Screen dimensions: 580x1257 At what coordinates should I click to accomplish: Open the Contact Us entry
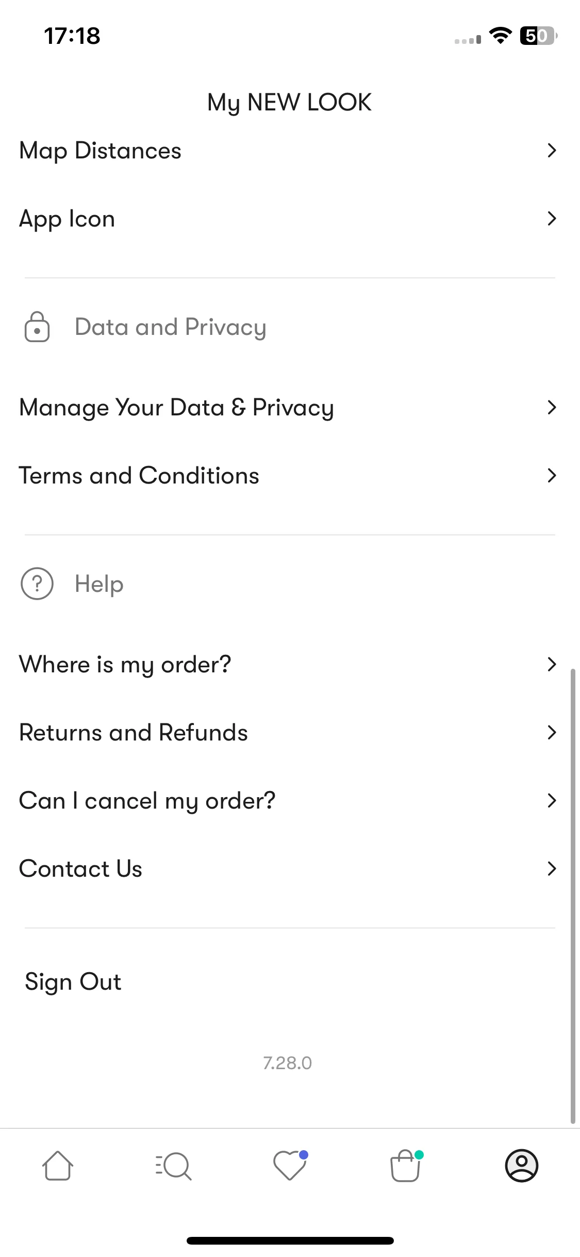click(x=290, y=868)
